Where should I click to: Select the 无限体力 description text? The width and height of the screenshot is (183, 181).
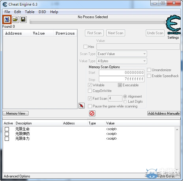(22, 139)
